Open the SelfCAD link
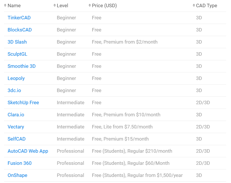Image resolution: width=231 pixels, height=183 pixels. pos(16,139)
